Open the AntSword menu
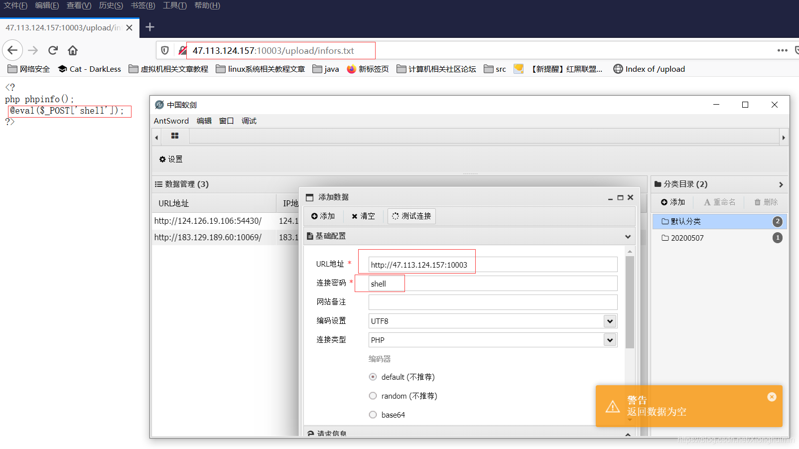This screenshot has width=799, height=449. click(x=171, y=121)
